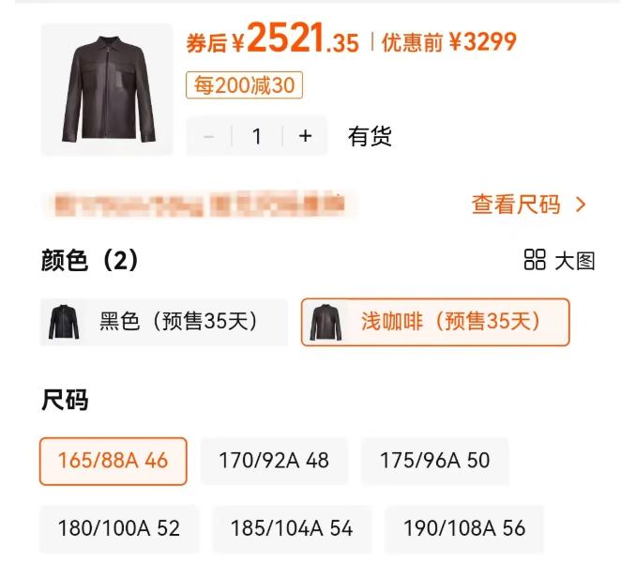This screenshot has height=563, width=636.
Task: Click the minus quantity button
Action: (x=209, y=136)
